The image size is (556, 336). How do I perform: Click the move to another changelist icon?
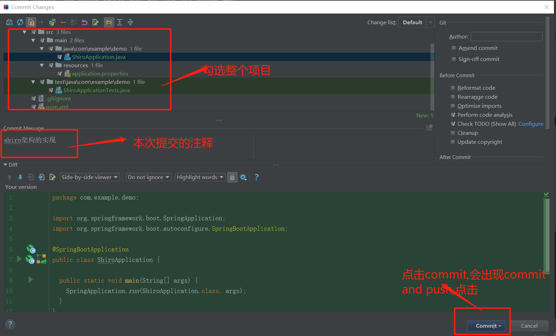pyautogui.click(x=52, y=23)
